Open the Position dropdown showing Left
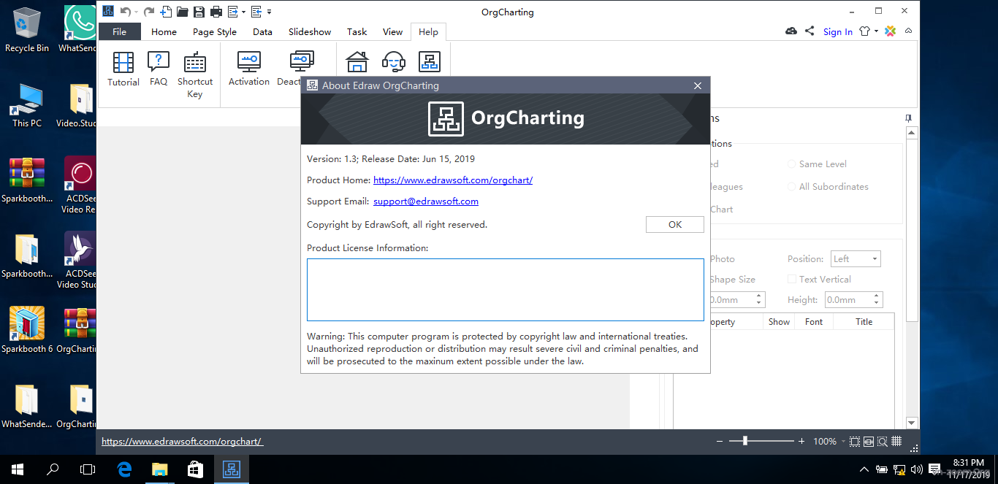Viewport: 998px width, 484px height. coord(856,259)
